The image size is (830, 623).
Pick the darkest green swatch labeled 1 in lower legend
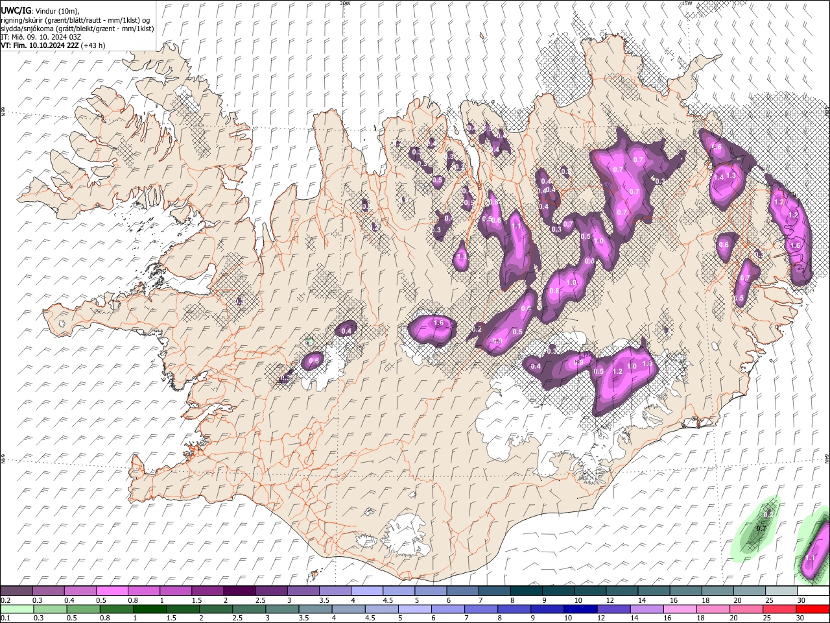pyautogui.click(x=149, y=609)
